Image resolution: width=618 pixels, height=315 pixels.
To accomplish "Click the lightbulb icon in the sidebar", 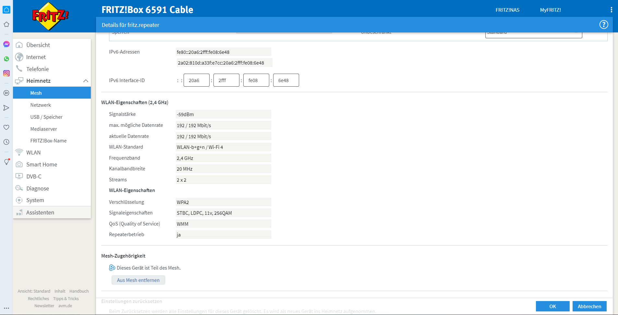I will pos(6,162).
